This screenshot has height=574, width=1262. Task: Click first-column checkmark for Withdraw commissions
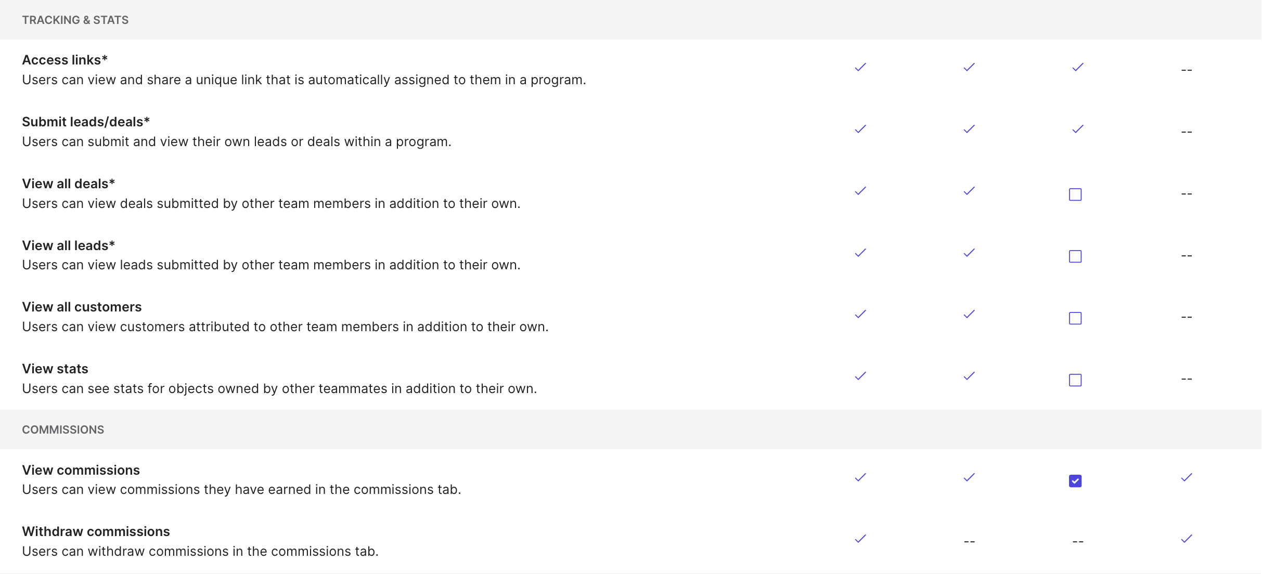tap(860, 539)
